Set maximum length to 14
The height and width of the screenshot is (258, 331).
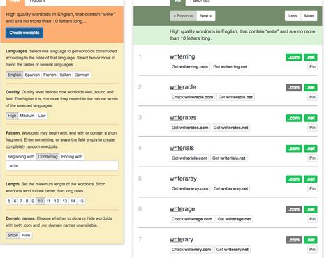click(73, 201)
